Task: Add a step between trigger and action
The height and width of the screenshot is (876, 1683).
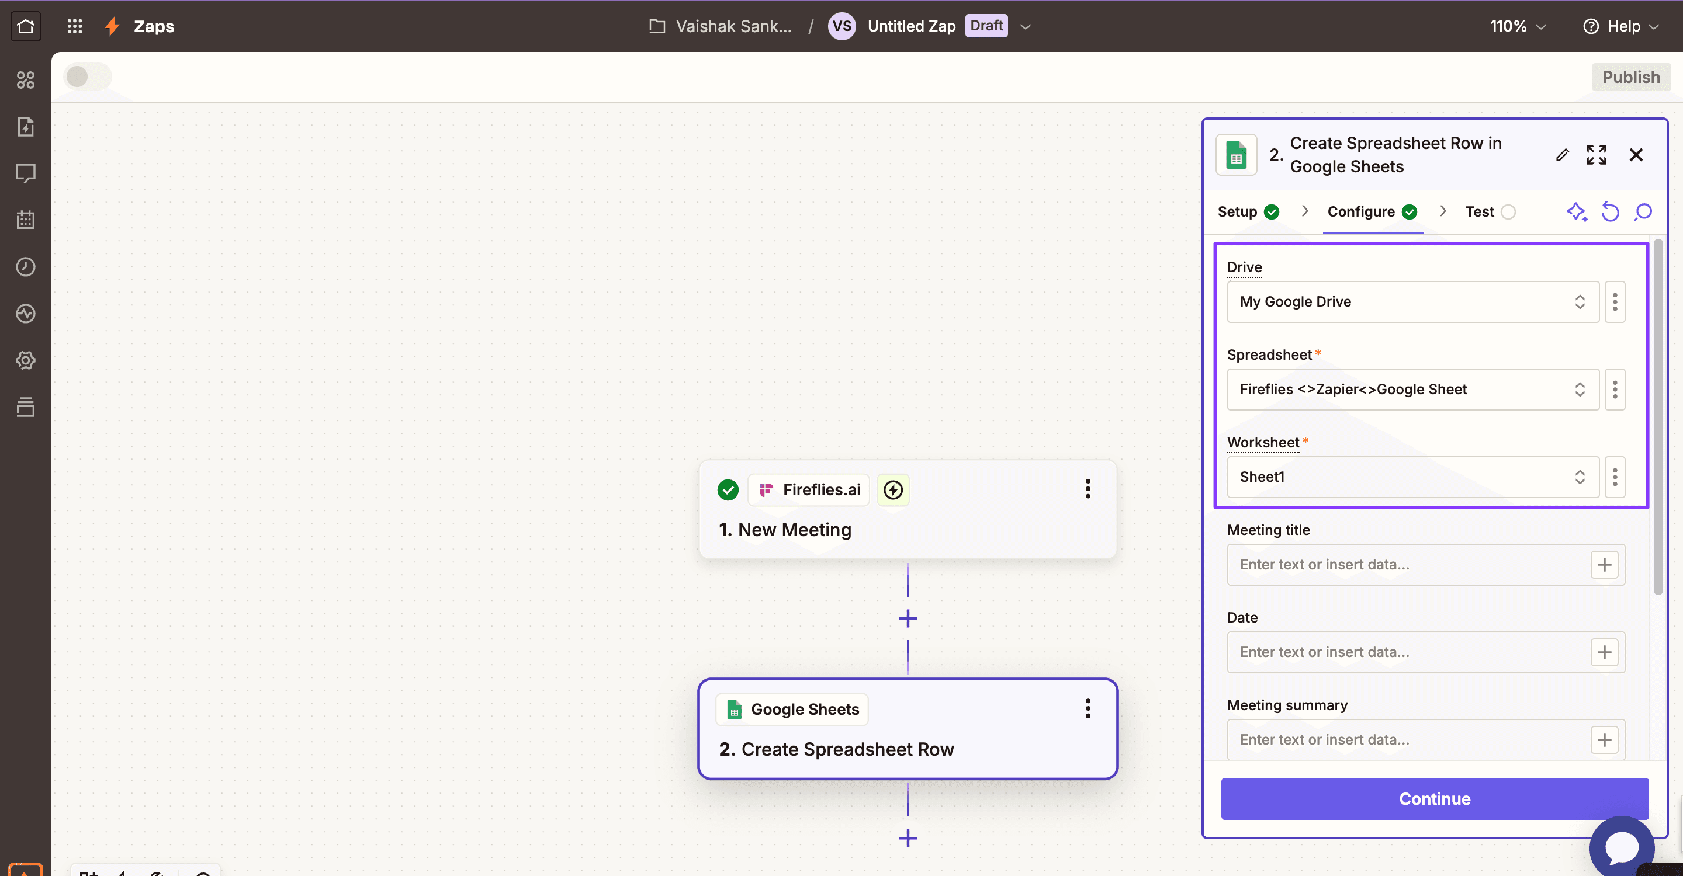Action: pyautogui.click(x=908, y=618)
